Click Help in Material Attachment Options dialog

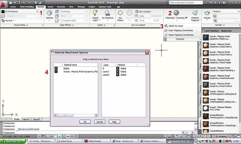pyautogui.click(x=114, y=122)
